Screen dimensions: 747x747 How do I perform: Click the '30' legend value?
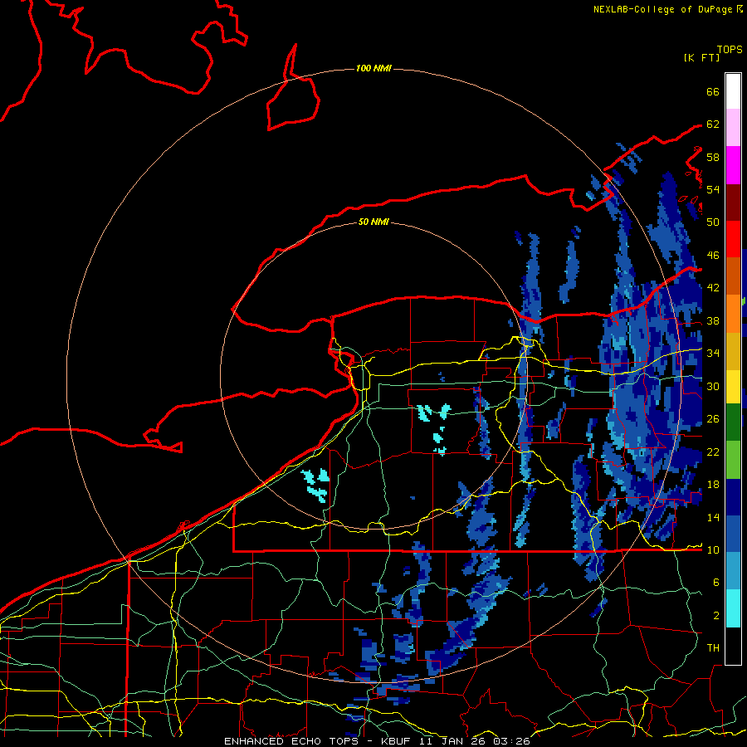coord(713,386)
